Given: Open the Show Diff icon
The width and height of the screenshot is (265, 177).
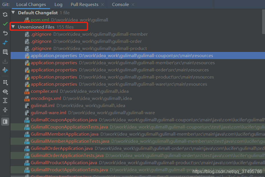Looking at the screenshot, I should 5,52.
